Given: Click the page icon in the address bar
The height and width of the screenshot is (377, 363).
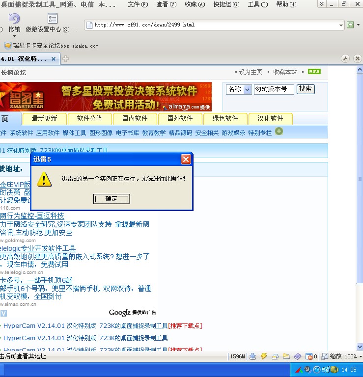Looking at the screenshot, I should pyautogui.click(x=89, y=25).
